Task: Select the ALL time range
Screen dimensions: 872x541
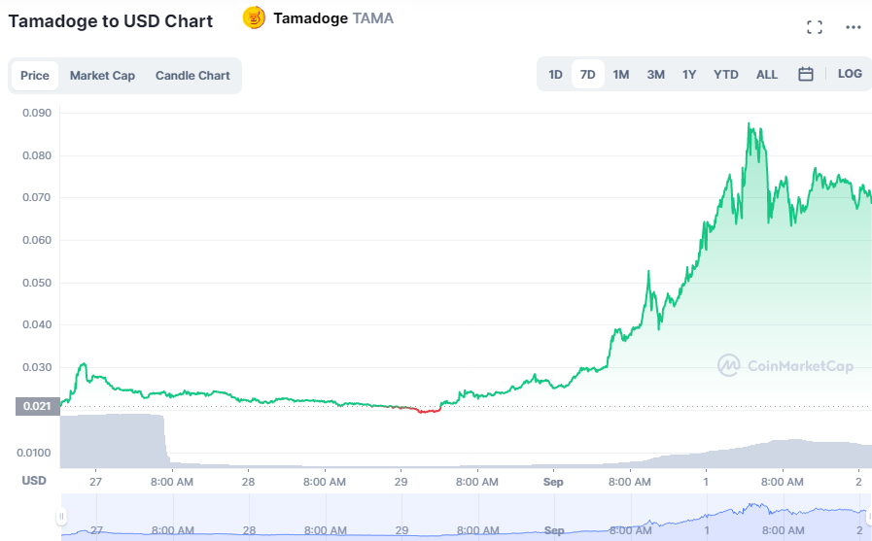Action: pos(766,75)
